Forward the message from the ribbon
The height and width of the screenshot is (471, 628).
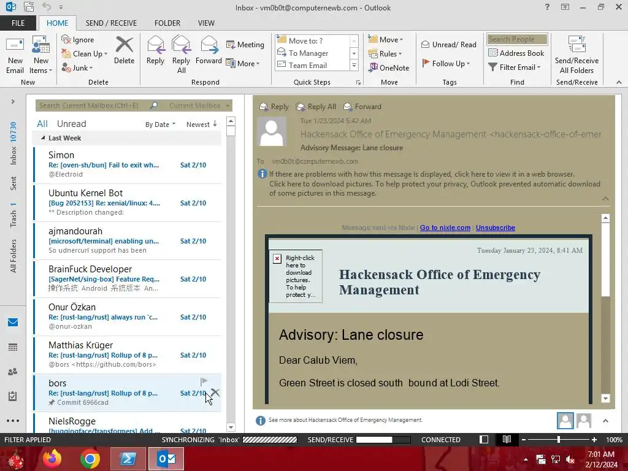point(209,50)
